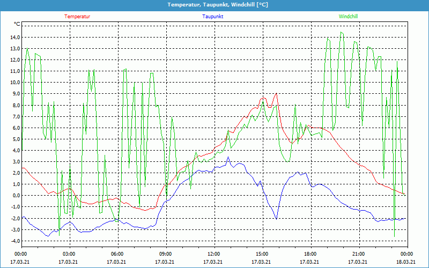The height and width of the screenshot is (268, 429).
Task: Click the 17.03.21 date under 12:00
Action: click(213, 262)
